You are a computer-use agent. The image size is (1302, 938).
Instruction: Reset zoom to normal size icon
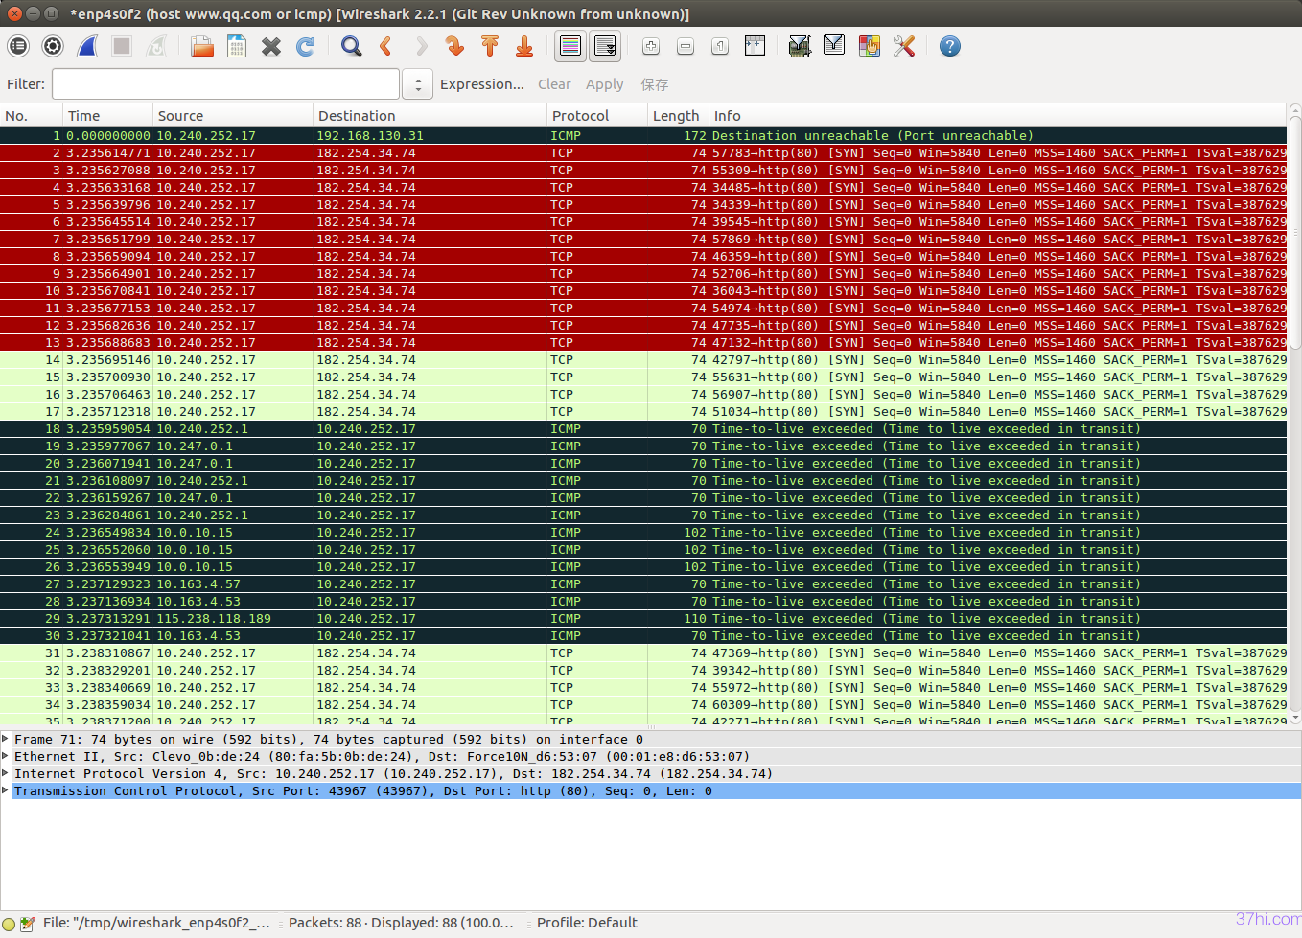click(720, 46)
